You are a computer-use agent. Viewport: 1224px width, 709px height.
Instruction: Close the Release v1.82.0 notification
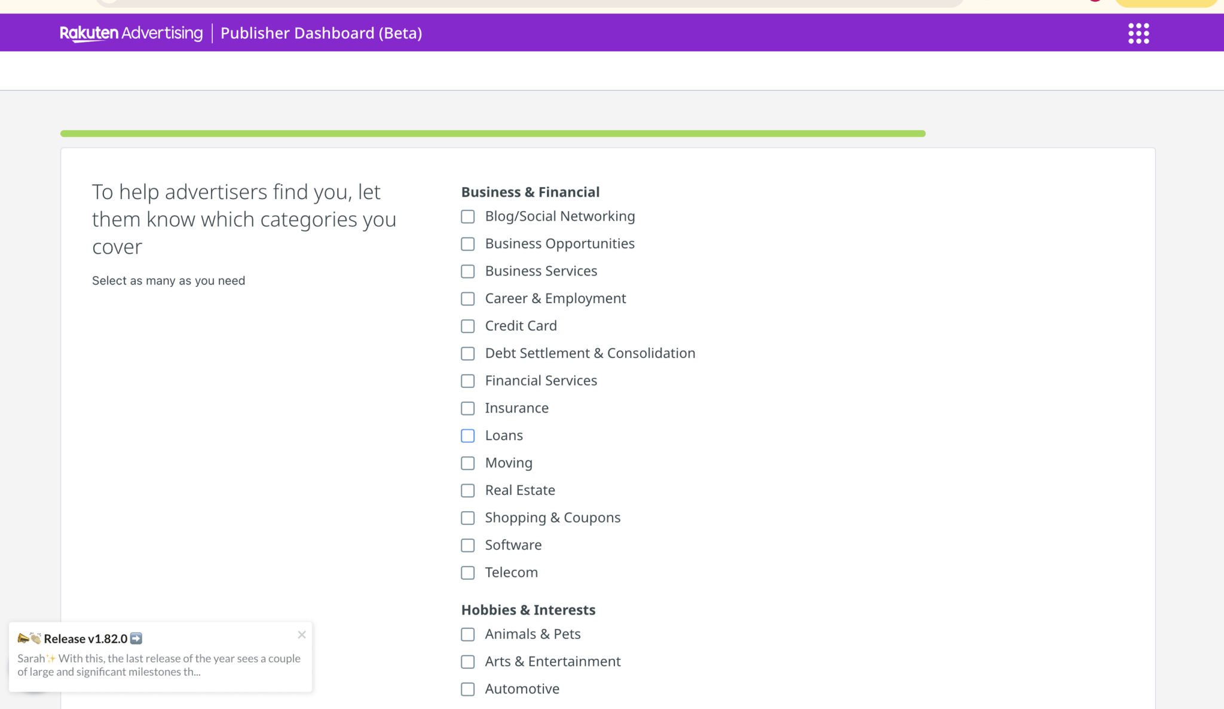pos(302,635)
